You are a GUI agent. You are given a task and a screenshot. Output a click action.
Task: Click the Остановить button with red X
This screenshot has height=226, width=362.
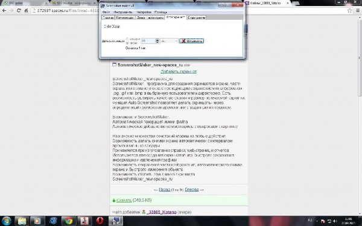tap(191, 41)
